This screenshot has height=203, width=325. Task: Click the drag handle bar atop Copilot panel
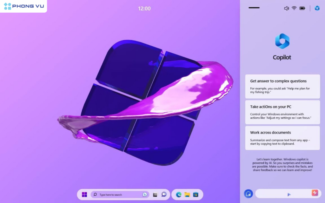(x=254, y=8)
